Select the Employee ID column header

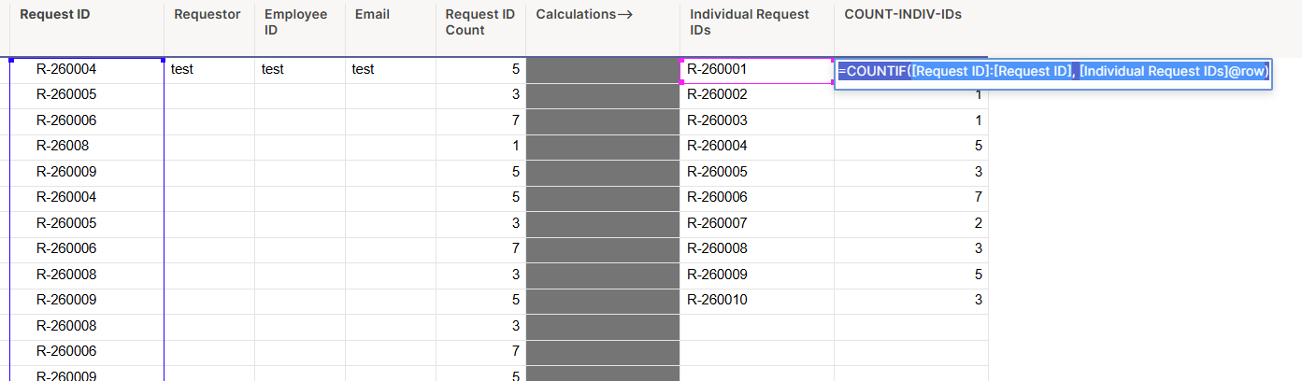coord(300,29)
